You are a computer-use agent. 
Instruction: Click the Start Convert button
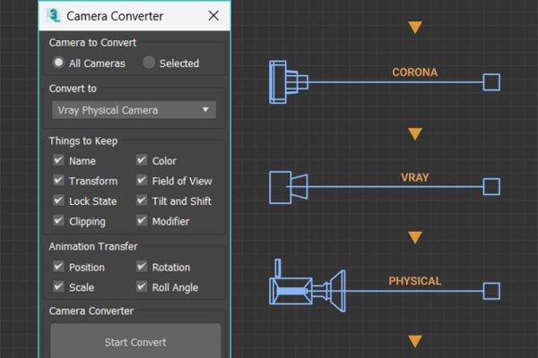[135, 341]
